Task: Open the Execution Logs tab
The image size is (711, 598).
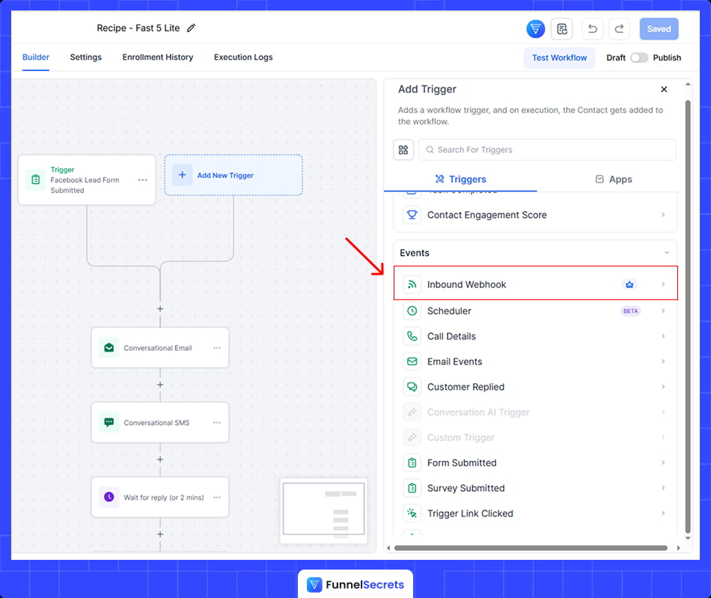Action: [x=243, y=58]
